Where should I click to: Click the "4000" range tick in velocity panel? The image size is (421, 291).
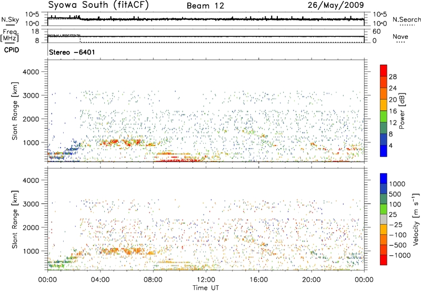pos(31,180)
